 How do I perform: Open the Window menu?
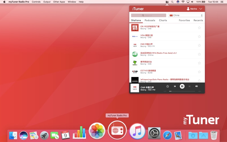(72, 2)
